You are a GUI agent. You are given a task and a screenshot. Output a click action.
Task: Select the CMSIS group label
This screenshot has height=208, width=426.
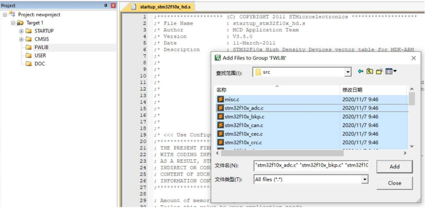coord(42,39)
